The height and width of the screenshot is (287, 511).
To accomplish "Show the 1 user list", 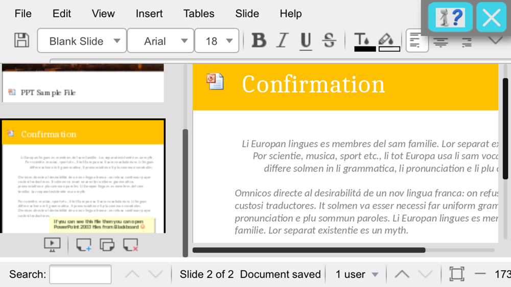I will [x=356, y=274].
